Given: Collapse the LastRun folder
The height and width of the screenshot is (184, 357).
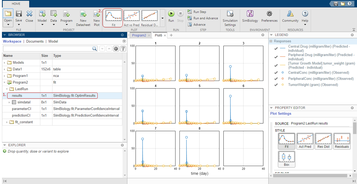Looking at the screenshot, I should click(x=7, y=89).
